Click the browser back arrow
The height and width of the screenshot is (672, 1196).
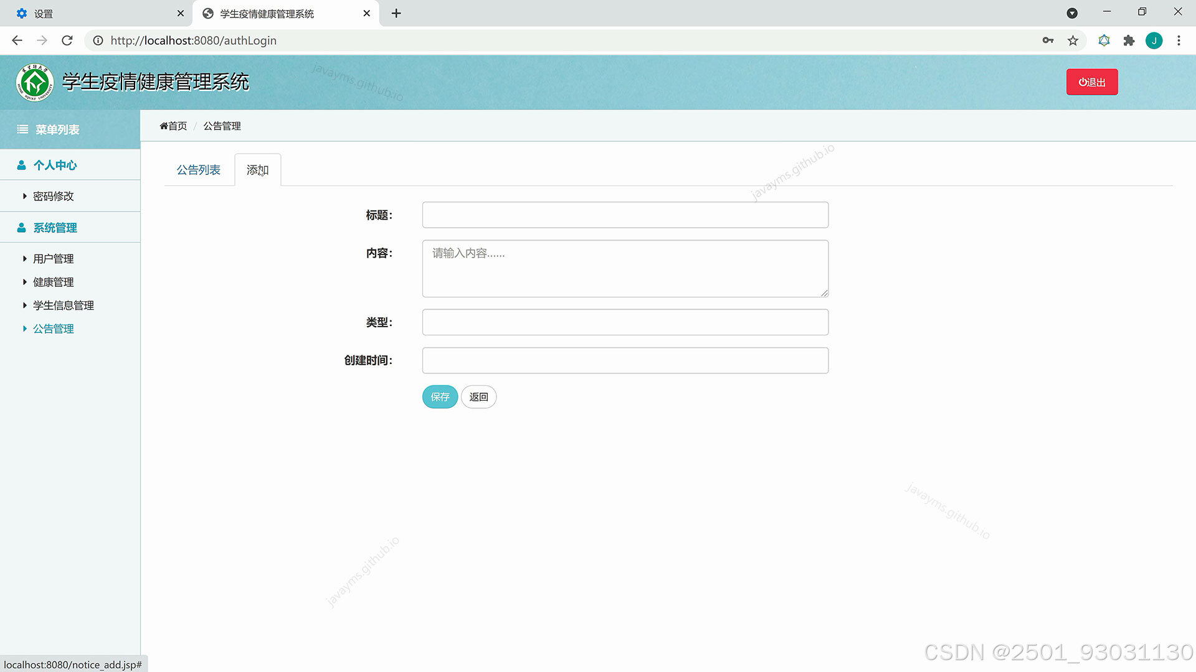coord(17,40)
